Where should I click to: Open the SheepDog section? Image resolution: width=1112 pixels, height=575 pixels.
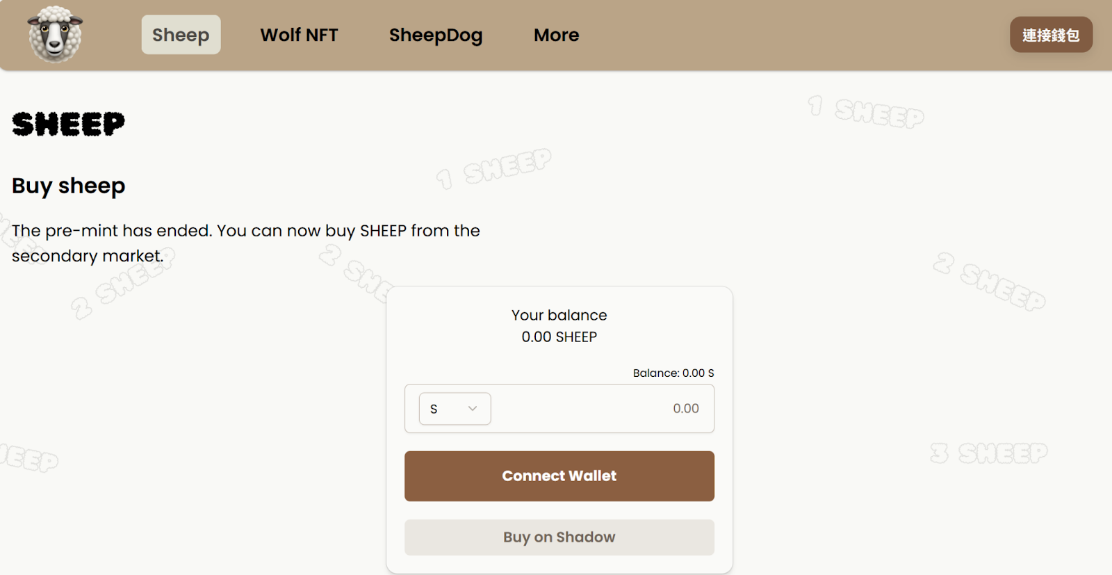[x=436, y=35]
